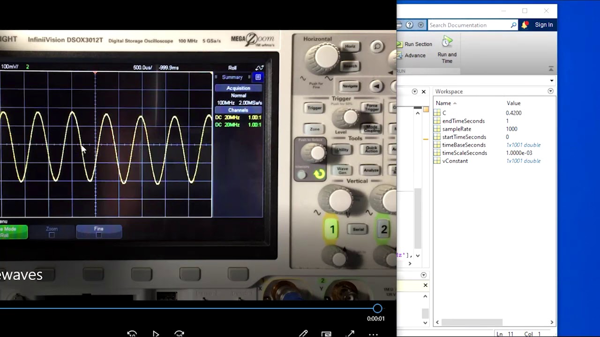The width and height of the screenshot is (600, 337).
Task: Click the Workspace horizontal scrollbar thumb
Action: (472, 322)
